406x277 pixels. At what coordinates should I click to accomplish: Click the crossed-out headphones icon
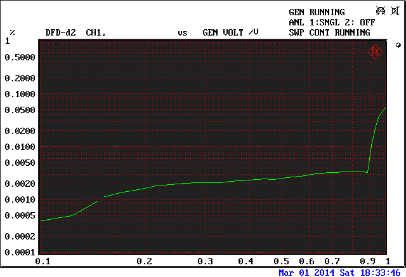381,11
